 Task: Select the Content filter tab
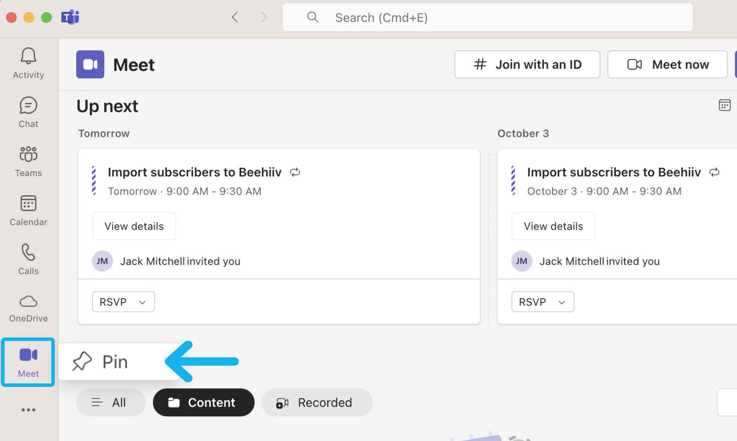[204, 402]
